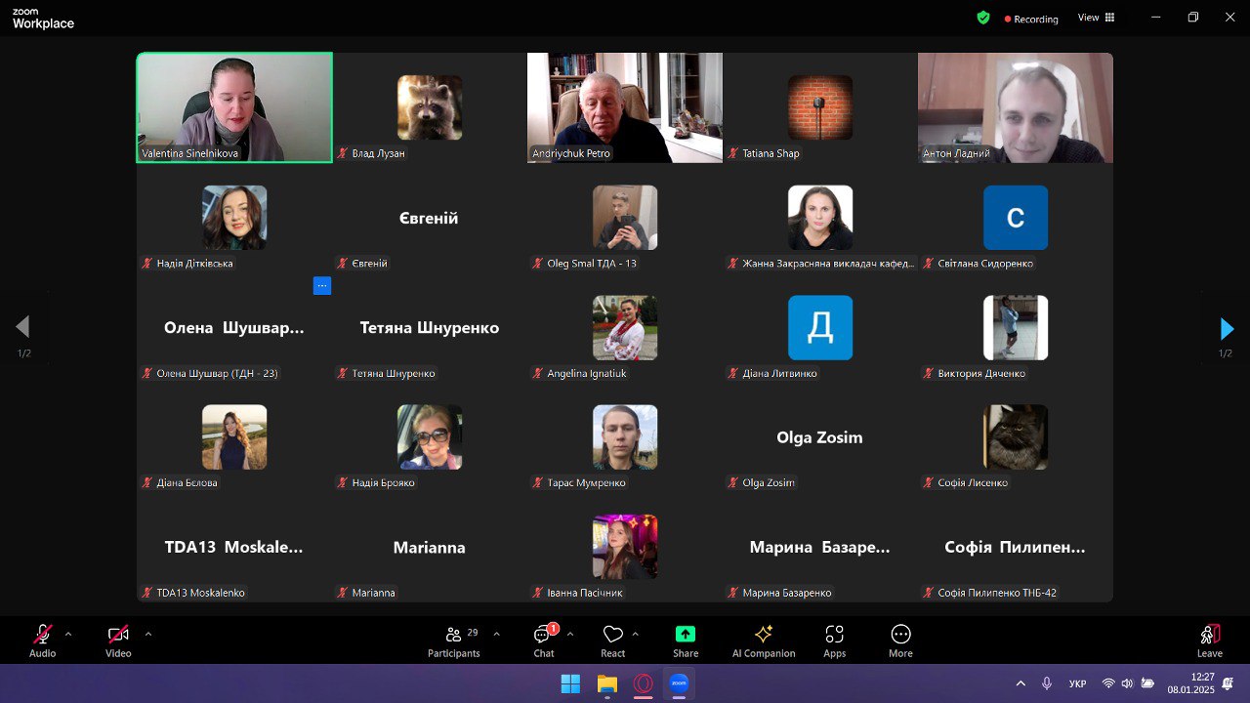The width and height of the screenshot is (1250, 703).
Task: Click the УКР language indicator in tray
Action: point(1078,683)
